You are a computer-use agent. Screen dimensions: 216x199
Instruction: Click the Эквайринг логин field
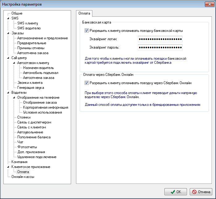(x=160, y=39)
